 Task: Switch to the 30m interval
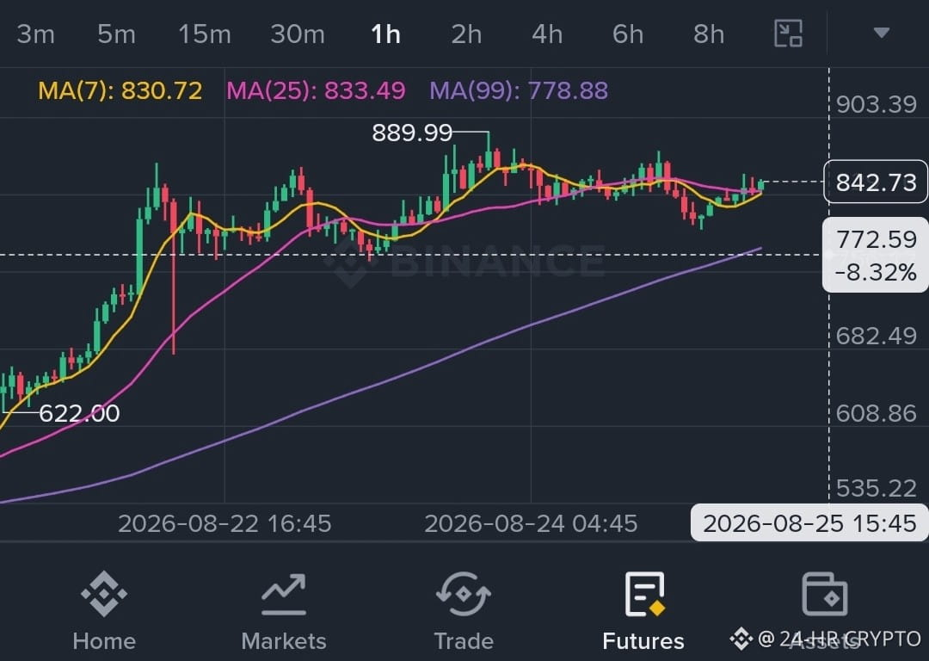298,34
